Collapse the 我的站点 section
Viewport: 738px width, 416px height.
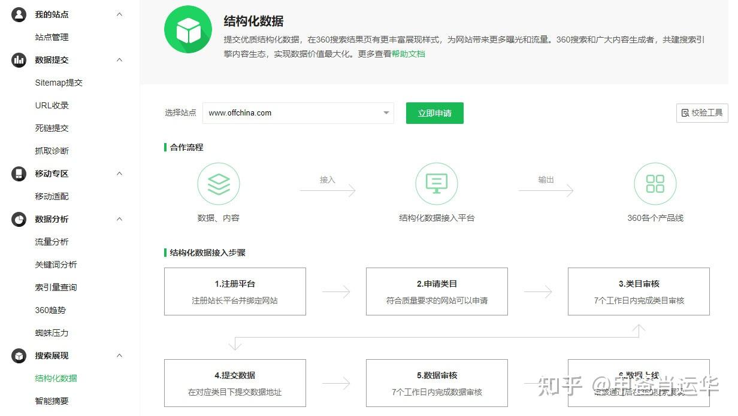[x=119, y=14]
